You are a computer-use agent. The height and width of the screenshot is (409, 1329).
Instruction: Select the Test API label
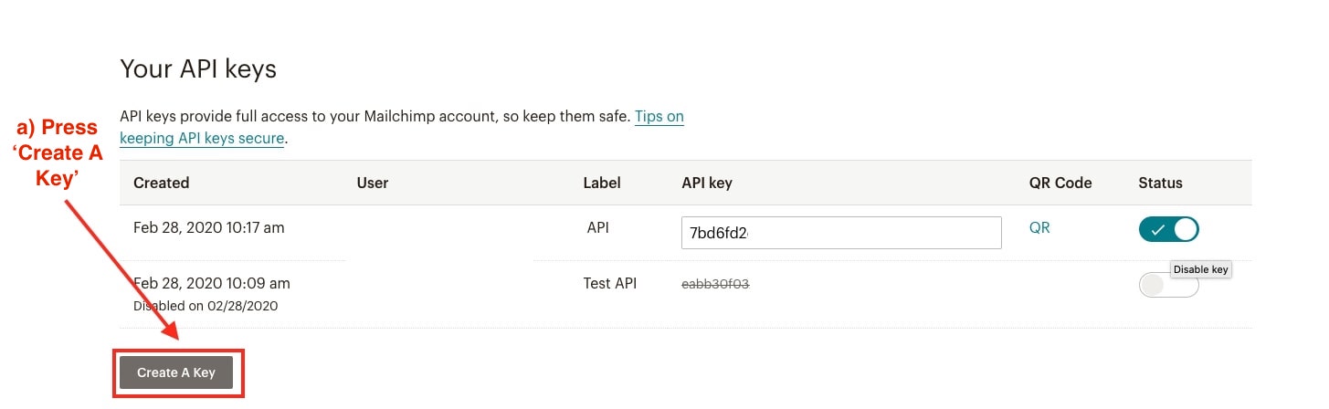[609, 283]
